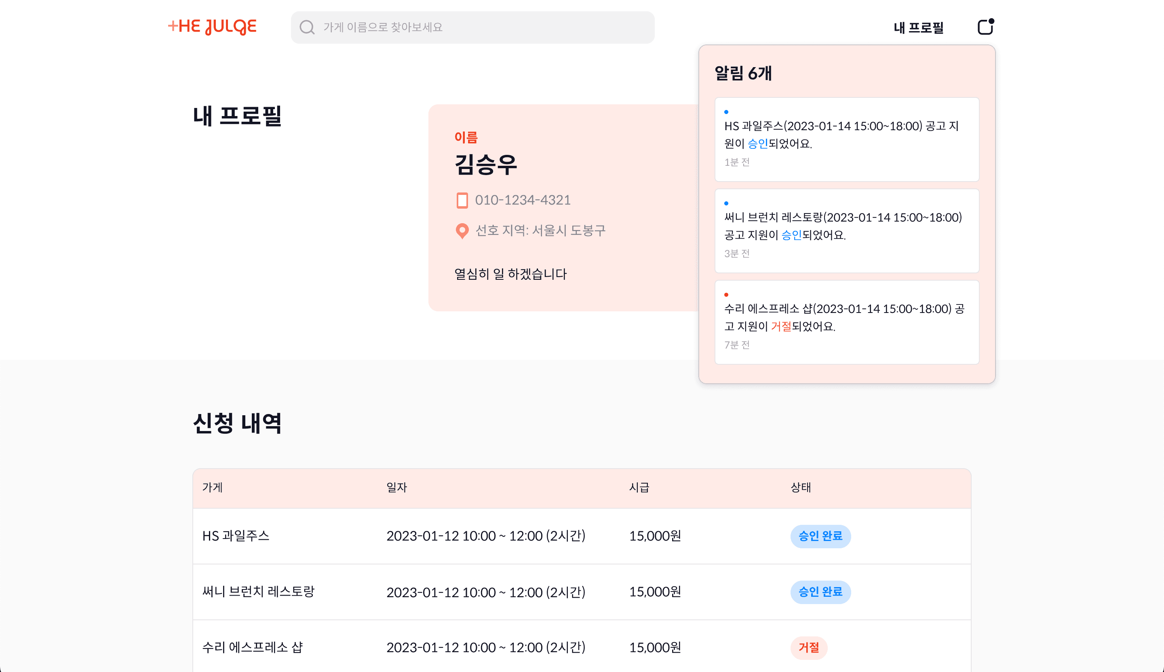Image resolution: width=1164 pixels, height=672 pixels.
Task: Click 거절 badge for 수리 에스프레소 샵
Action: 808,648
